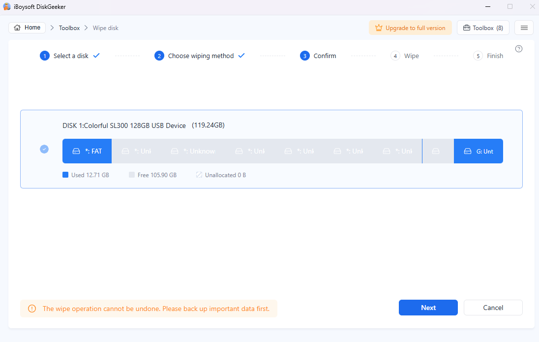
Task: Click the help question mark icon
Action: pyautogui.click(x=519, y=49)
